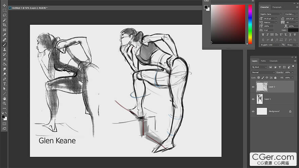Toggle shape layer filter
The height and width of the screenshot is (168, 299).
coord(284,67)
